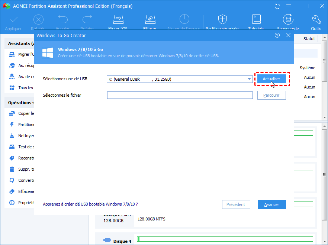The width and height of the screenshot is (328, 245).
Task: Click the Allouer de l'espace toolbar icon
Action: tap(184, 19)
